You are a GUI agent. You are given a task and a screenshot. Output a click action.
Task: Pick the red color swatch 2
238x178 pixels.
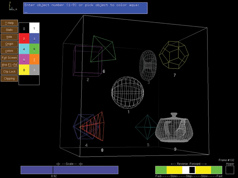point(24,39)
